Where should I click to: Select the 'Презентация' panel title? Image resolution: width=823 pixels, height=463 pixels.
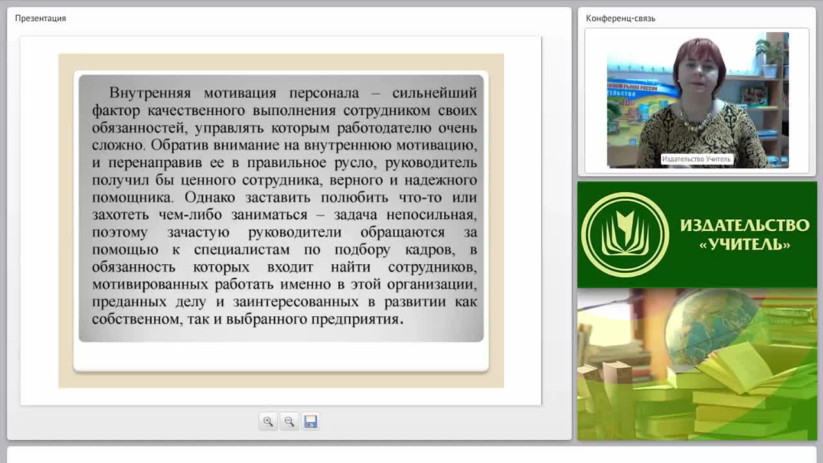(41, 18)
